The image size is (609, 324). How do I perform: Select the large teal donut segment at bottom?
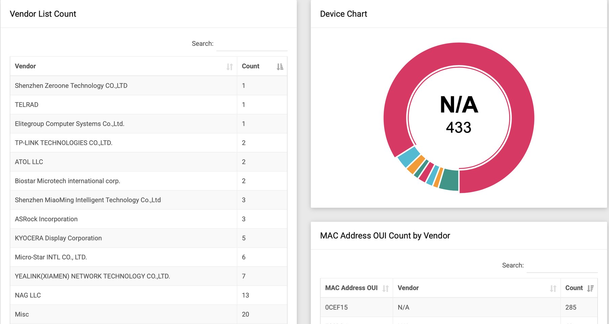449,180
